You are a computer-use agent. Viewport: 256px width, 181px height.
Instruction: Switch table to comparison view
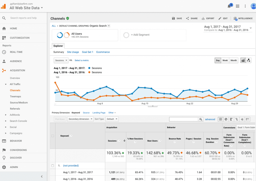coord(237,119)
